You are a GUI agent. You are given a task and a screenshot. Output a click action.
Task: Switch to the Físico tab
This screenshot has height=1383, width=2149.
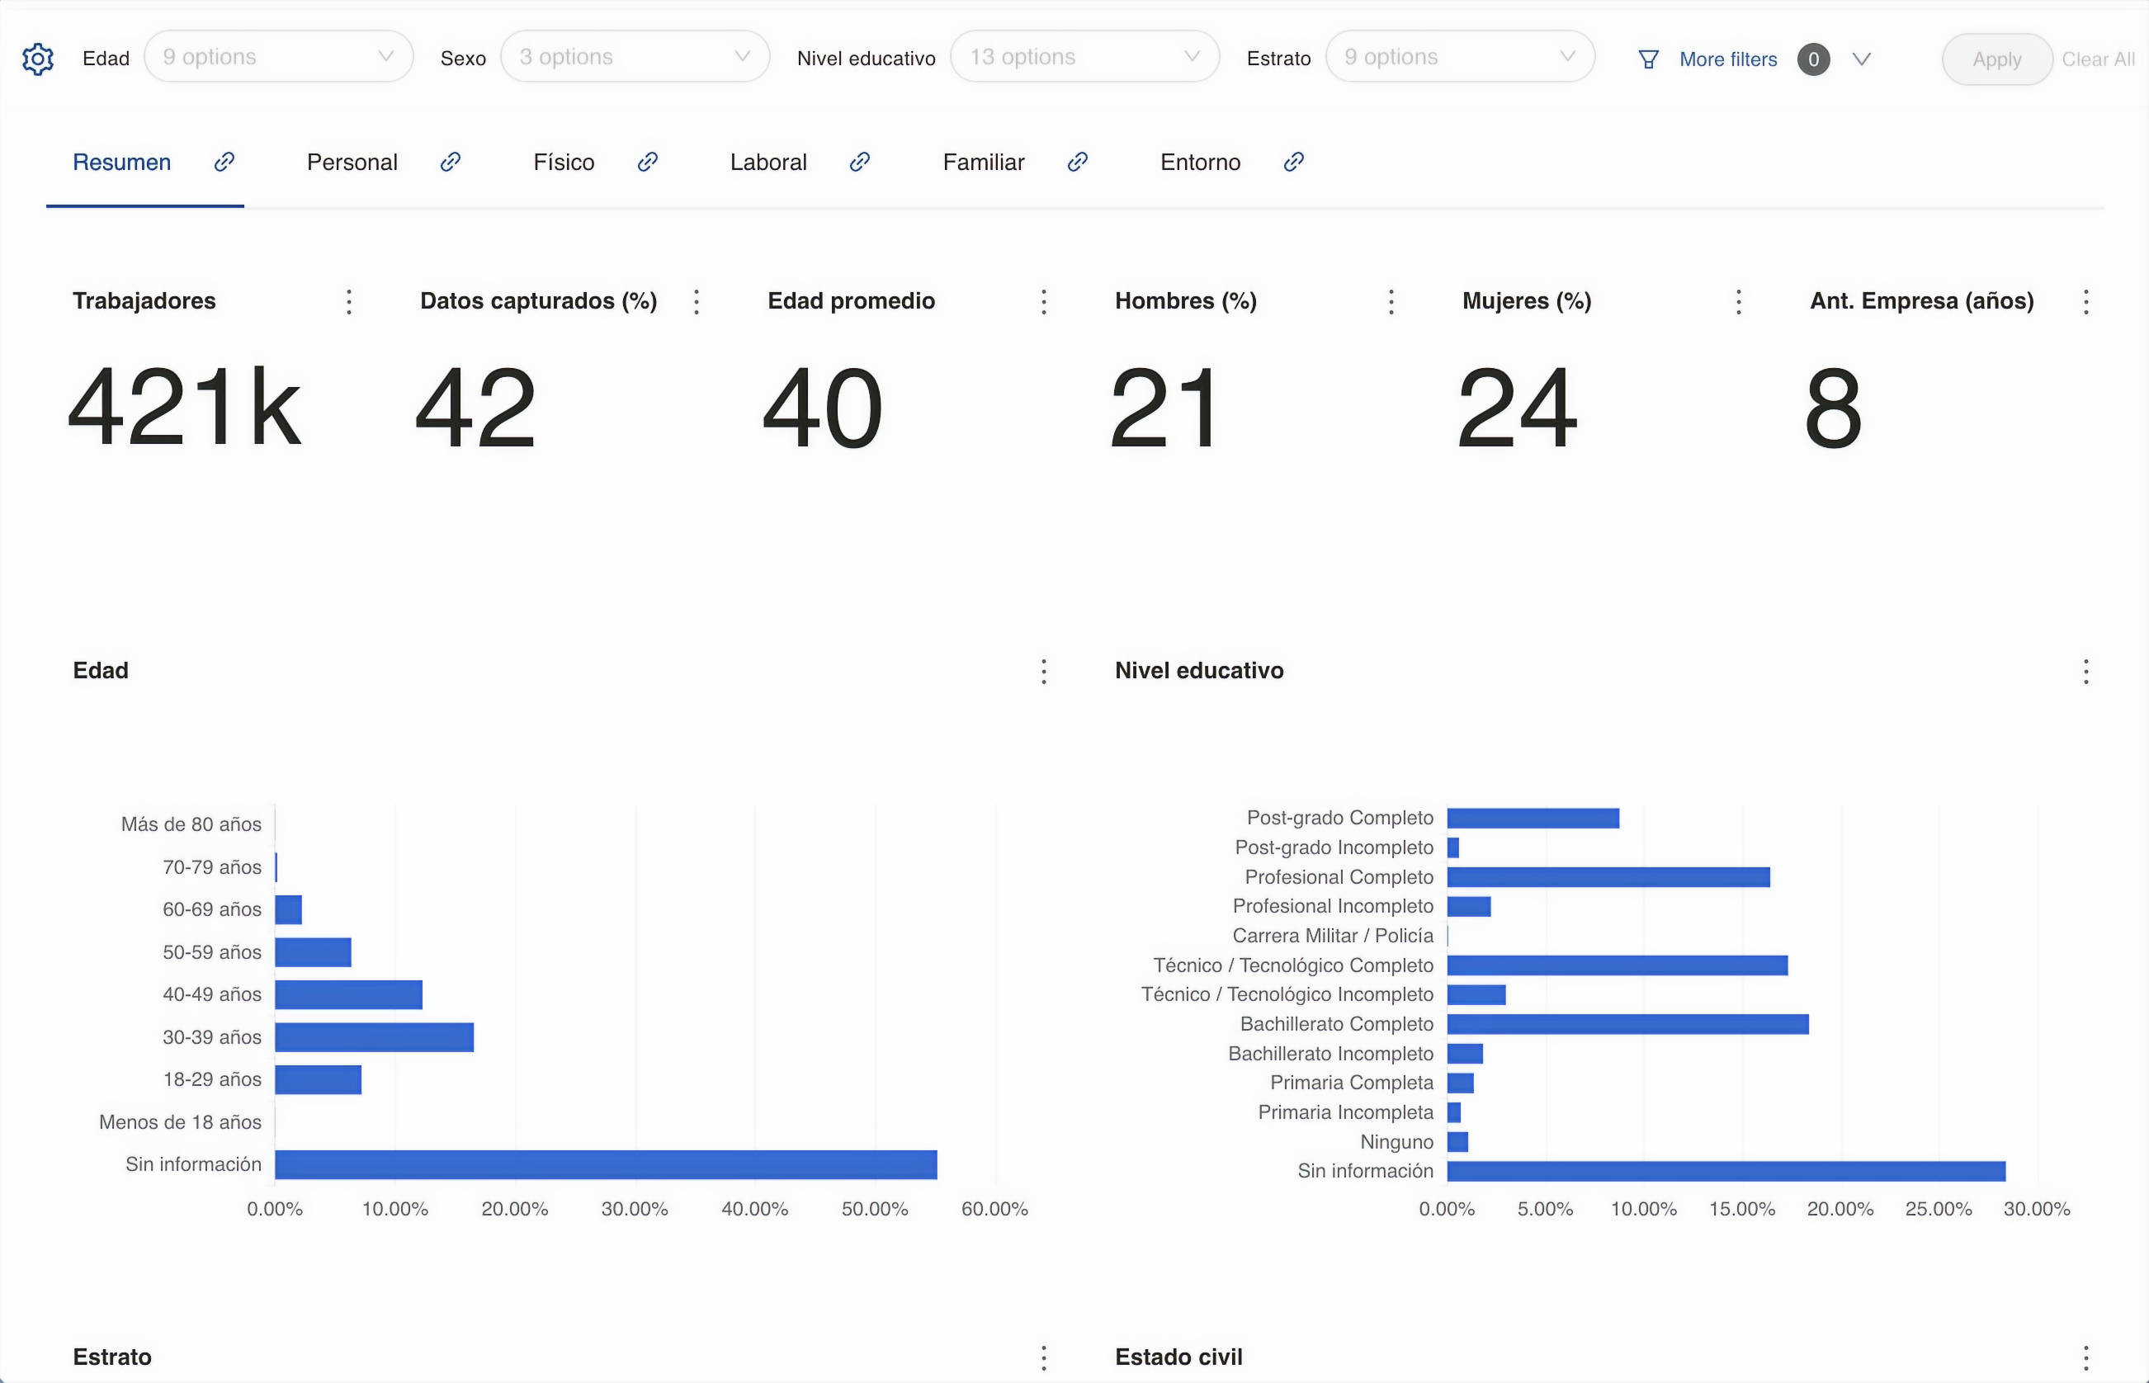point(564,163)
